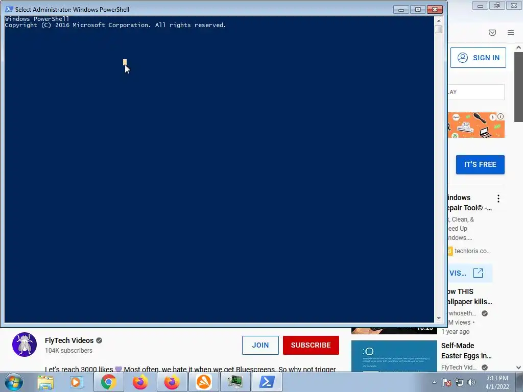Image resolution: width=523 pixels, height=392 pixels.
Task: Click the PowerShell scrollbar thumb
Action: (x=439, y=29)
